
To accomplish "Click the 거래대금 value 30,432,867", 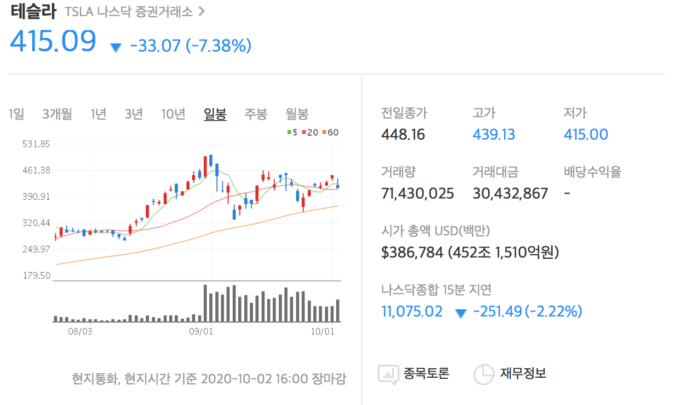I will [510, 194].
